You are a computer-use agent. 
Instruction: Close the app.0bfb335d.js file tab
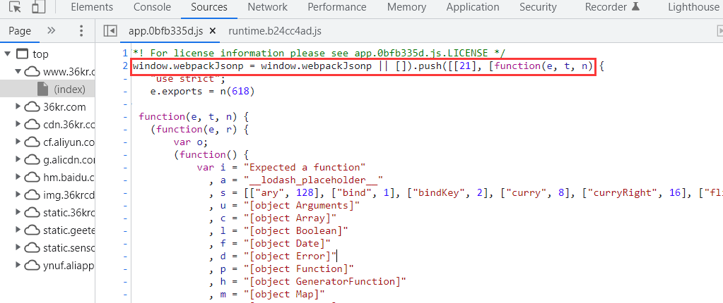coord(212,31)
